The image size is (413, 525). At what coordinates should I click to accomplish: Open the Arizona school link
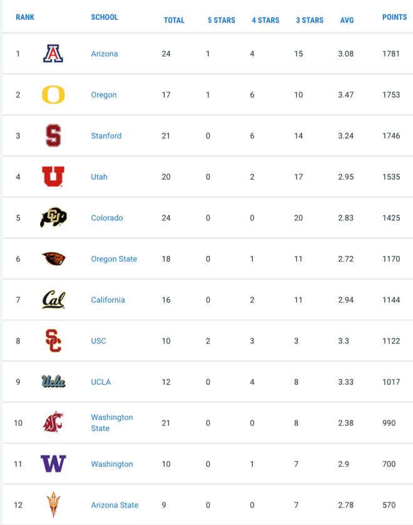click(x=105, y=54)
